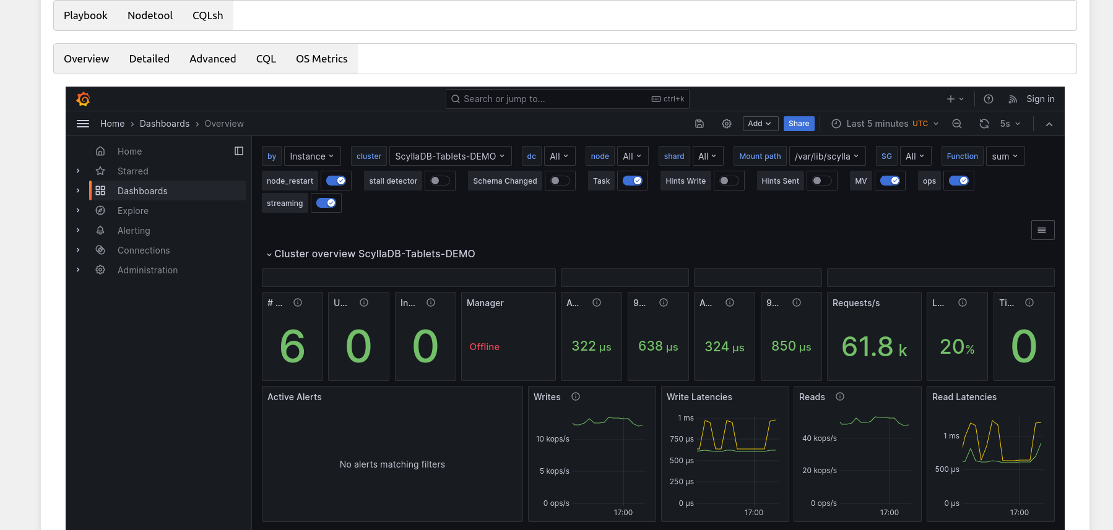Toggle the Task switch
The height and width of the screenshot is (530, 1113).
click(x=633, y=181)
